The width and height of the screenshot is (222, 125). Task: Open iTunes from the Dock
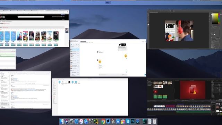pos(81,122)
